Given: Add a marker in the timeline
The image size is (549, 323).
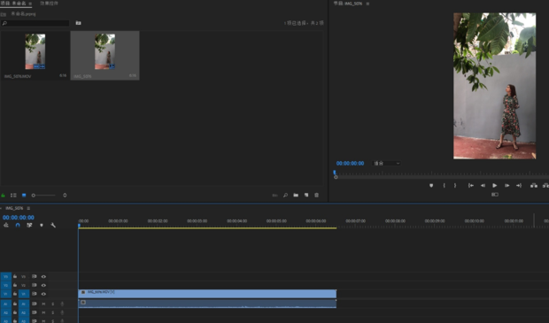Looking at the screenshot, I should 42,226.
